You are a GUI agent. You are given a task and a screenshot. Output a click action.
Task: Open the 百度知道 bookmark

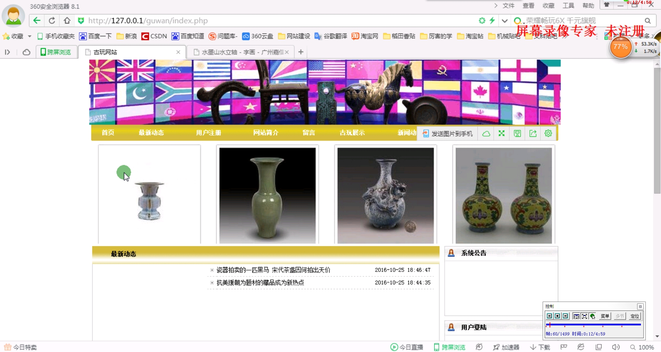[x=188, y=36]
